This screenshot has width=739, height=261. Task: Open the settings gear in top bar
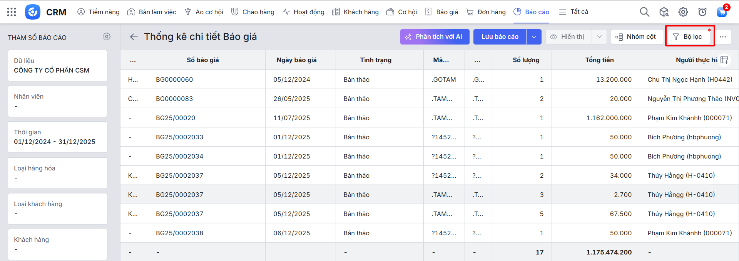pyautogui.click(x=683, y=12)
